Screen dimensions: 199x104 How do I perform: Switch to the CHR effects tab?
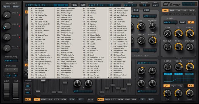click(x=179, y=11)
